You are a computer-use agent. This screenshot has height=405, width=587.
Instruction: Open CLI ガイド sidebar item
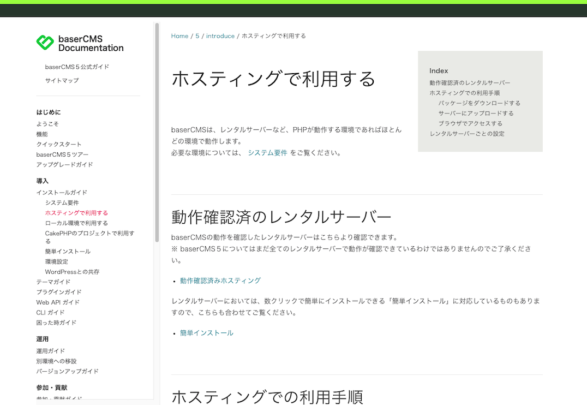click(x=51, y=312)
